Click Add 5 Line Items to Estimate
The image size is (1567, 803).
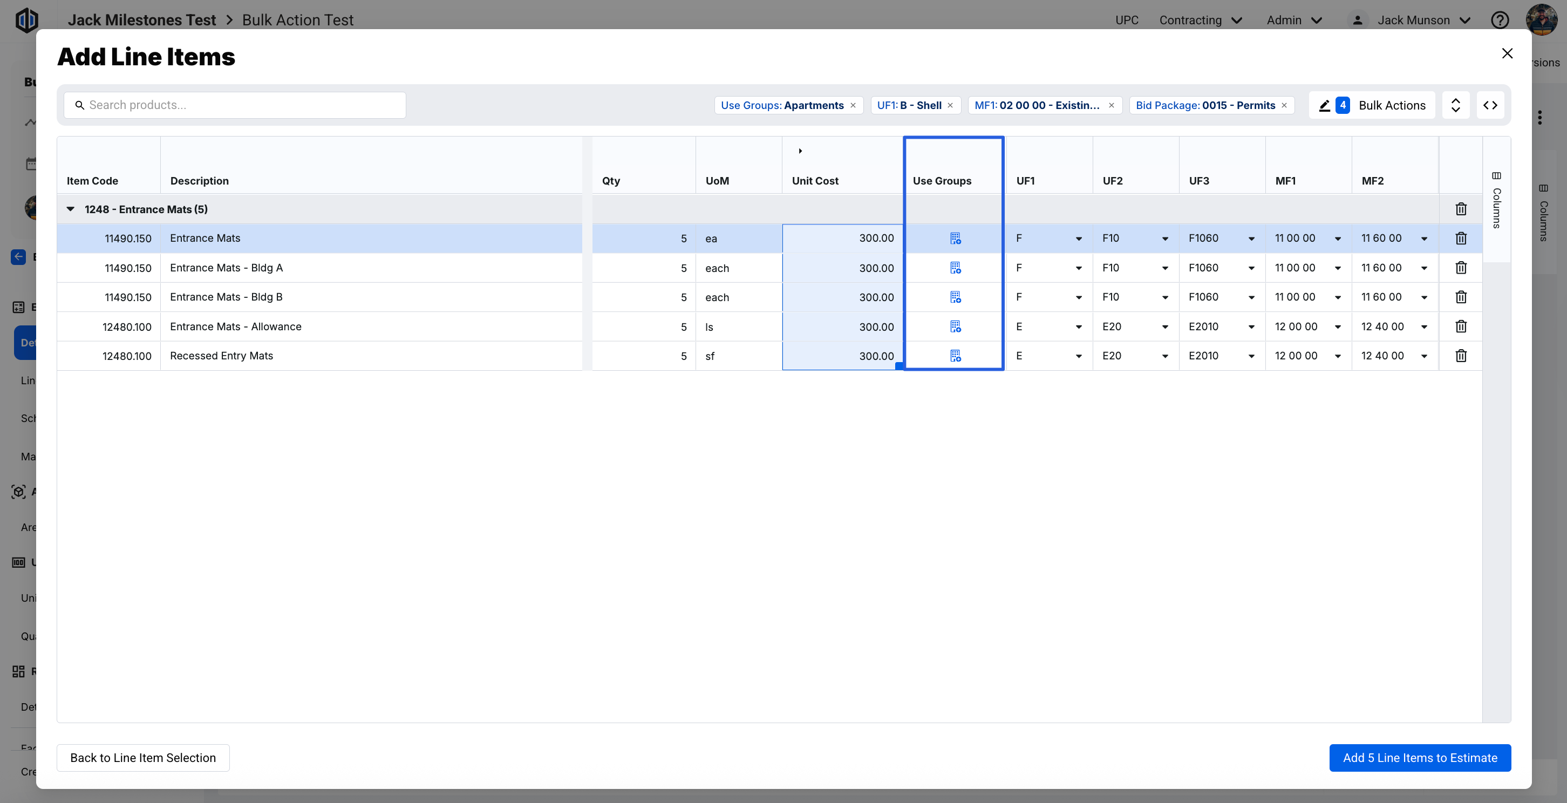(x=1419, y=758)
